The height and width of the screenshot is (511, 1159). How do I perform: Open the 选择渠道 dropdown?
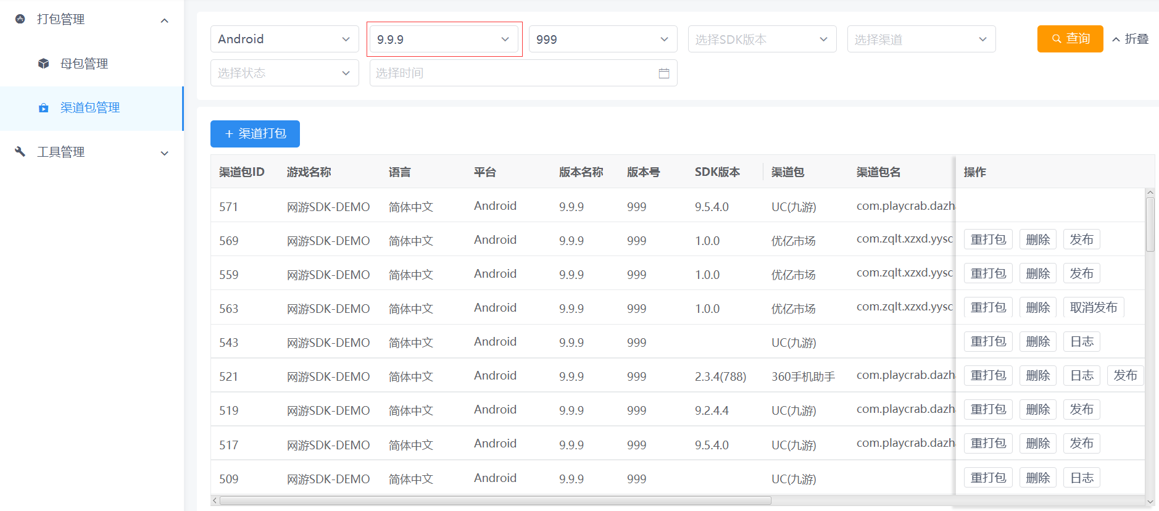click(x=921, y=39)
